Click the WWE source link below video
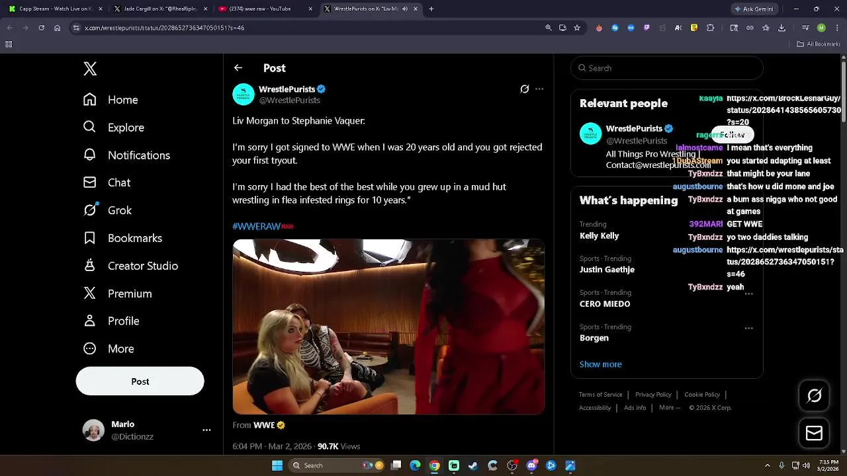This screenshot has width=847, height=476. click(264, 425)
